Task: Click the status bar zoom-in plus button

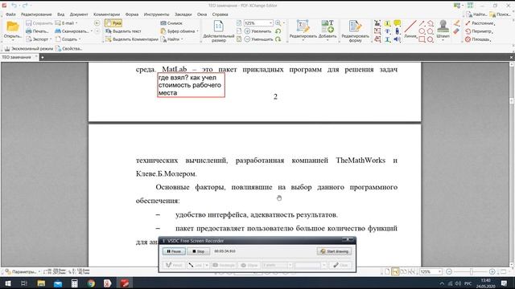Action: coord(492,272)
